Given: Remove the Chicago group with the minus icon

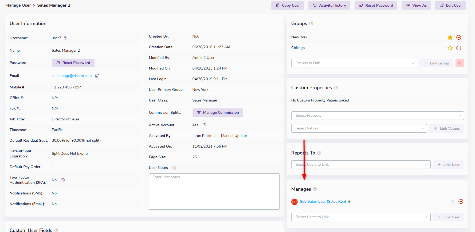Looking at the screenshot, I should [x=459, y=48].
